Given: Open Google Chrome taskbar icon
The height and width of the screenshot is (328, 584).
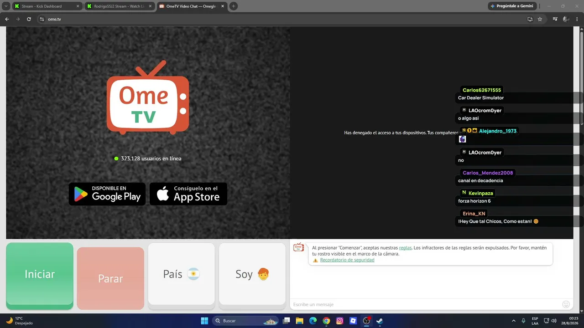Looking at the screenshot, I should [x=326, y=321].
